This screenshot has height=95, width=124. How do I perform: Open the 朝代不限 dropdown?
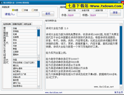74,10
